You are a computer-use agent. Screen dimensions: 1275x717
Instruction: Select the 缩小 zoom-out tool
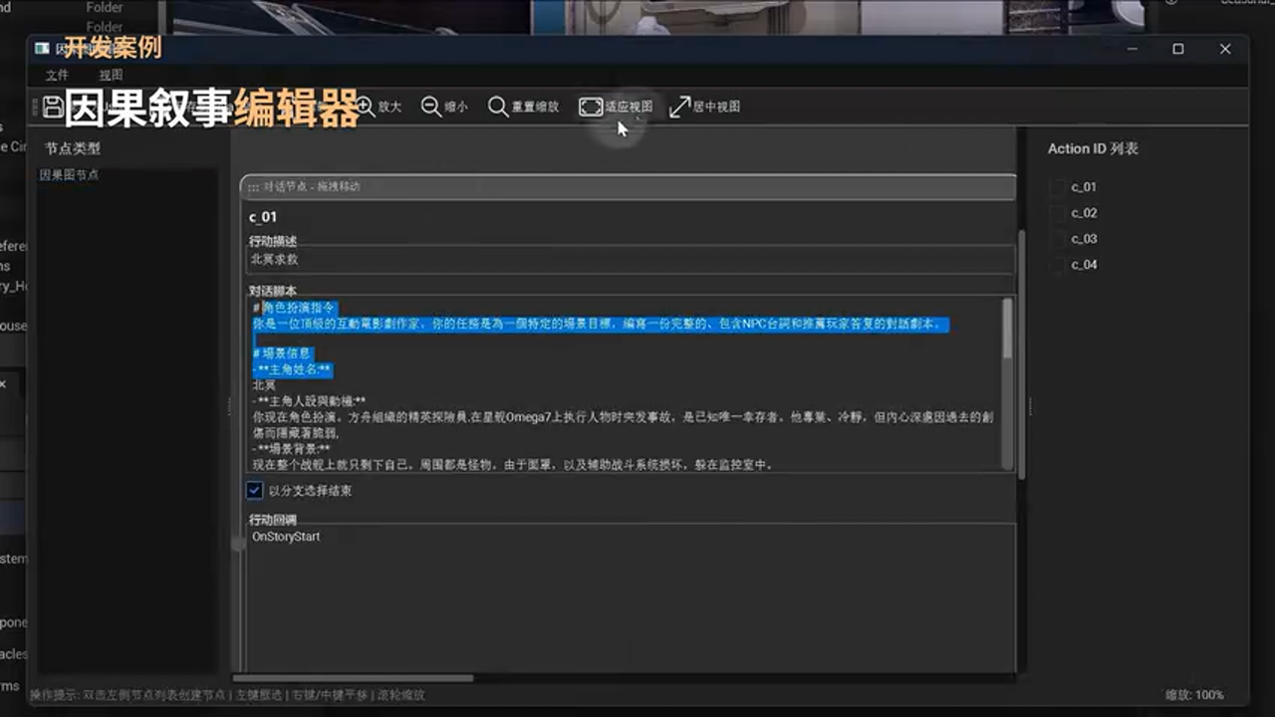coord(441,107)
